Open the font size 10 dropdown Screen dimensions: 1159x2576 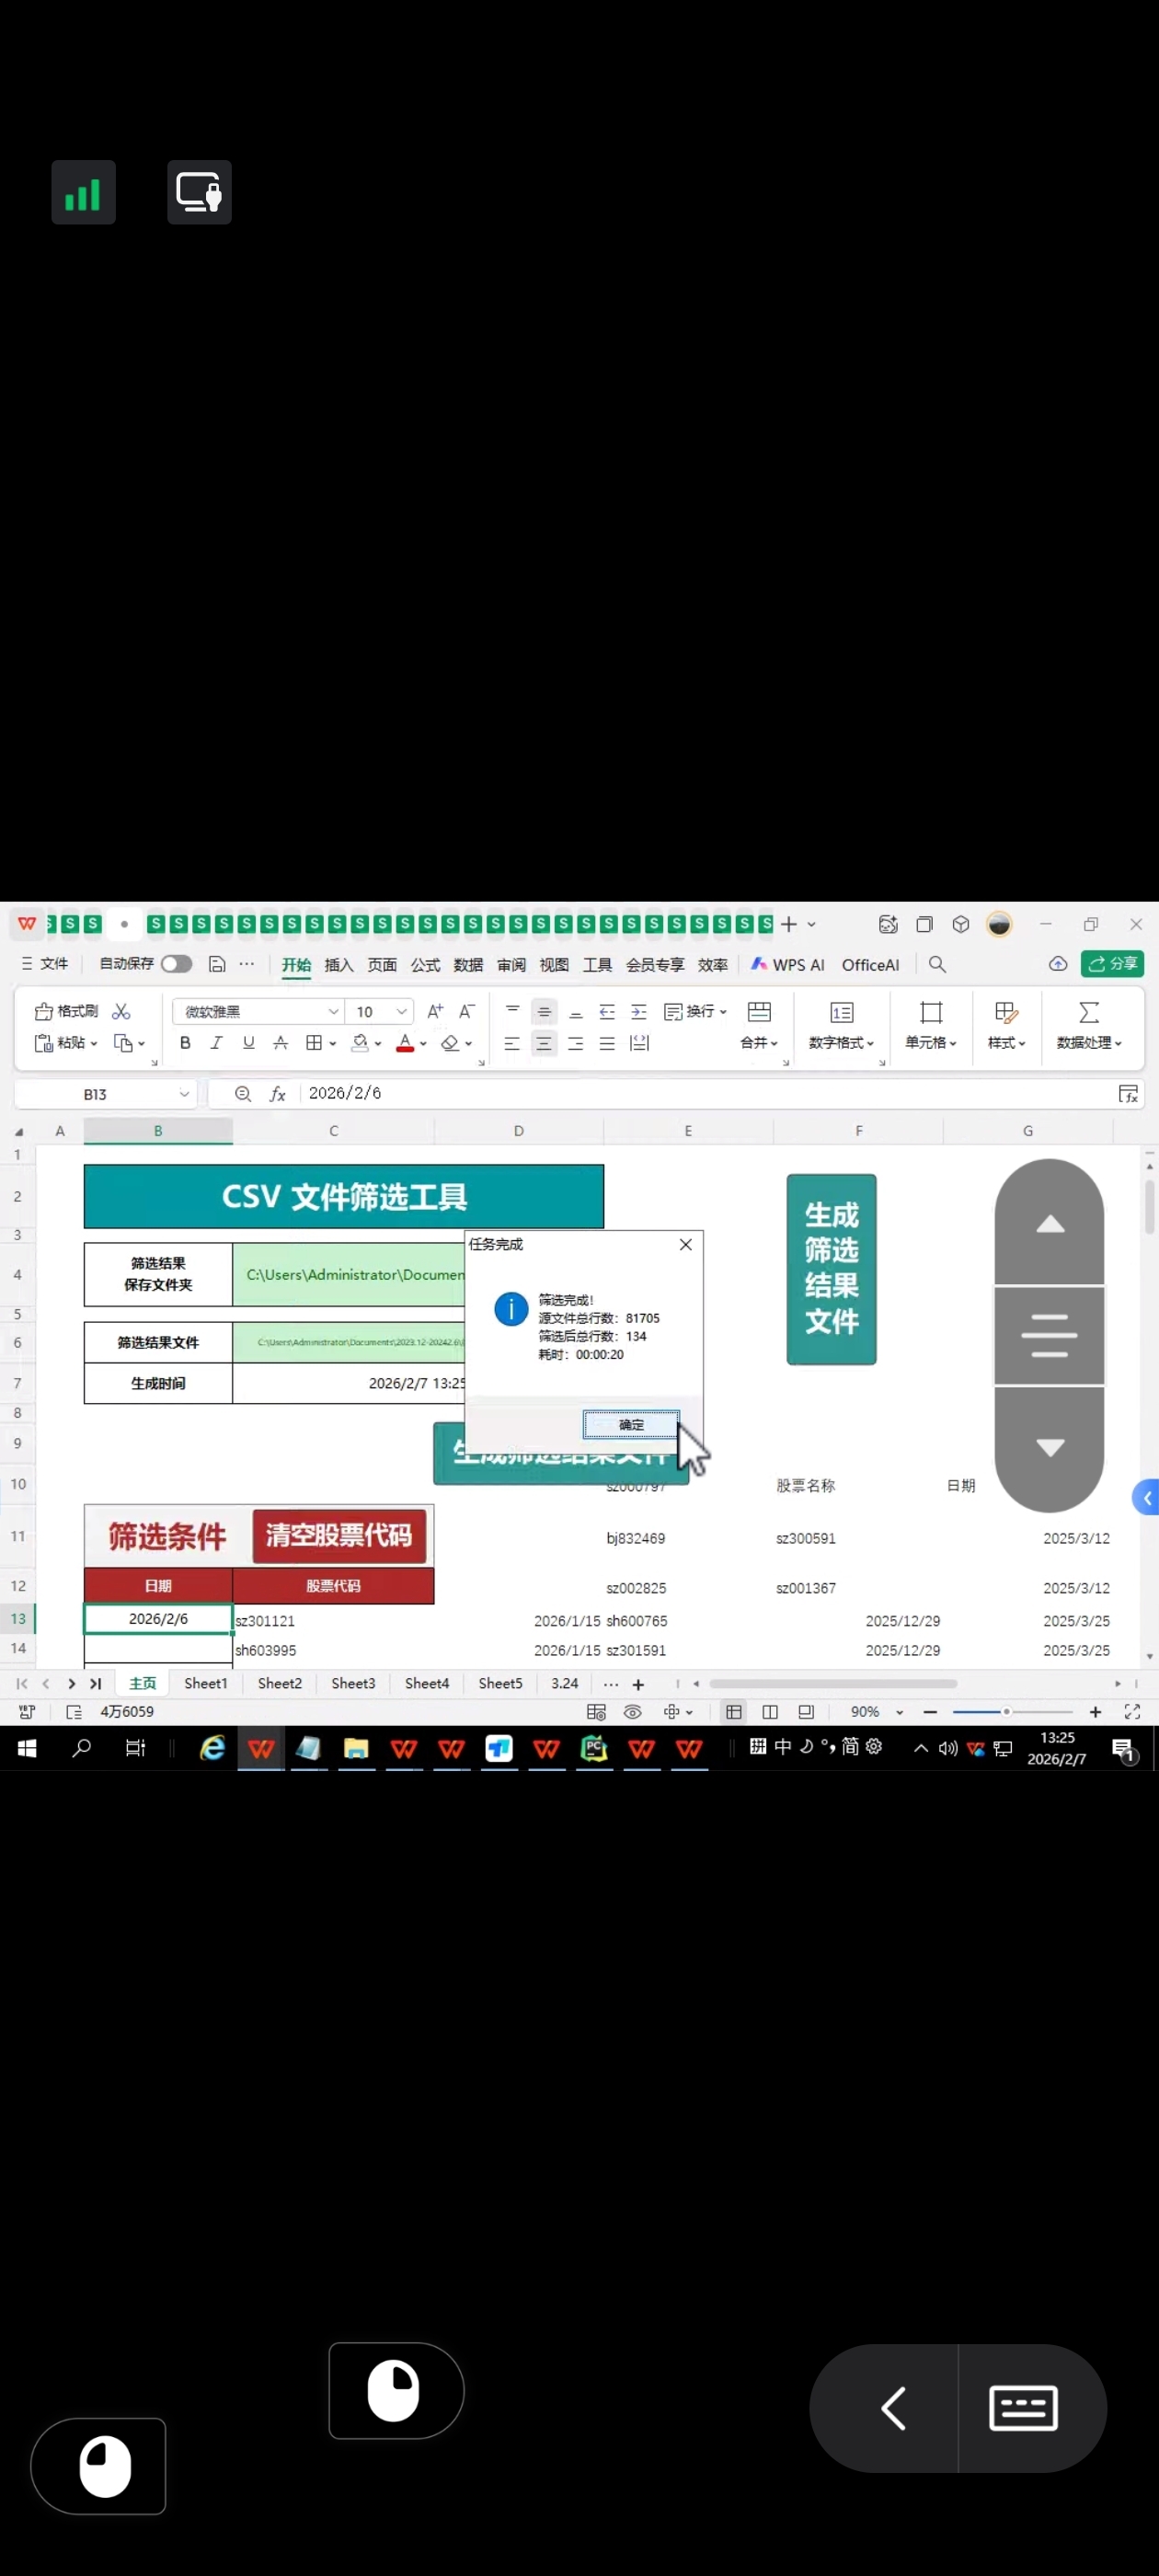[x=402, y=1011]
